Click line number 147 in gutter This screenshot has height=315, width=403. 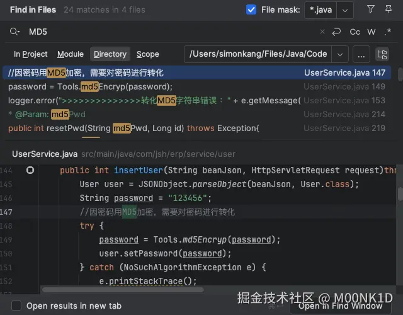(6, 212)
